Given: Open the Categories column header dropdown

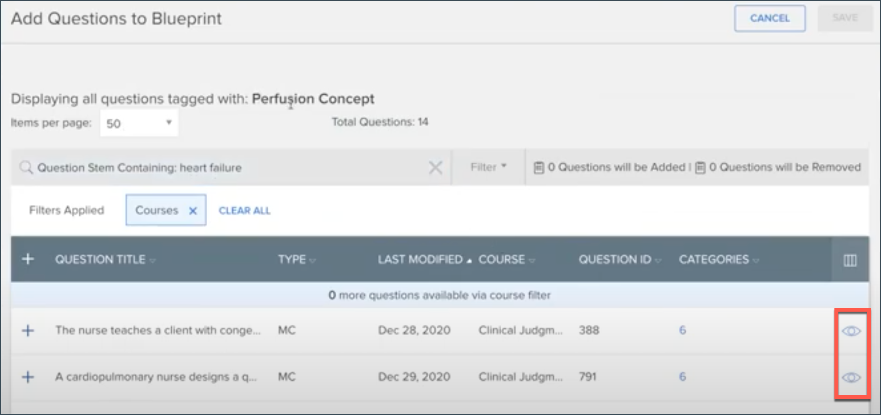Looking at the screenshot, I should (x=756, y=260).
